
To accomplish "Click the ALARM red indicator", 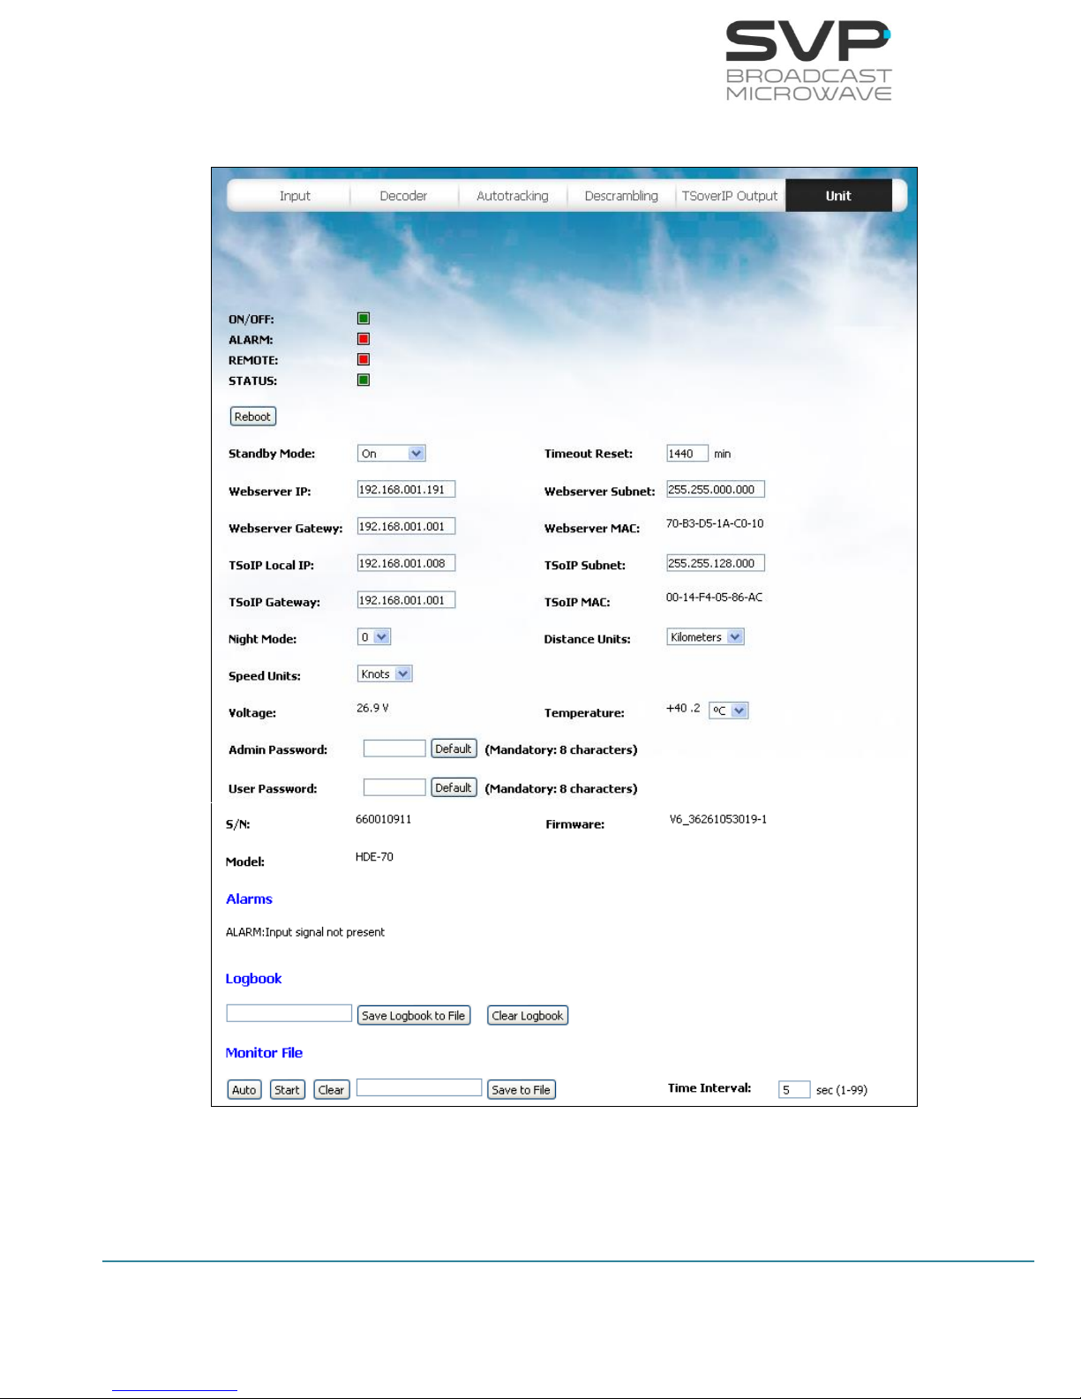I will pyautogui.click(x=364, y=339).
